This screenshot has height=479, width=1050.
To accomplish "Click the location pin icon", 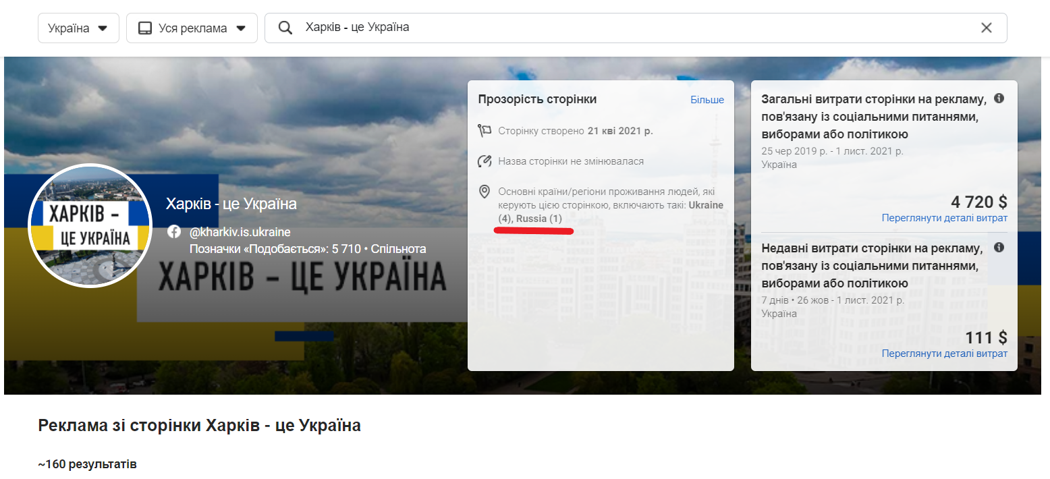I will [484, 192].
